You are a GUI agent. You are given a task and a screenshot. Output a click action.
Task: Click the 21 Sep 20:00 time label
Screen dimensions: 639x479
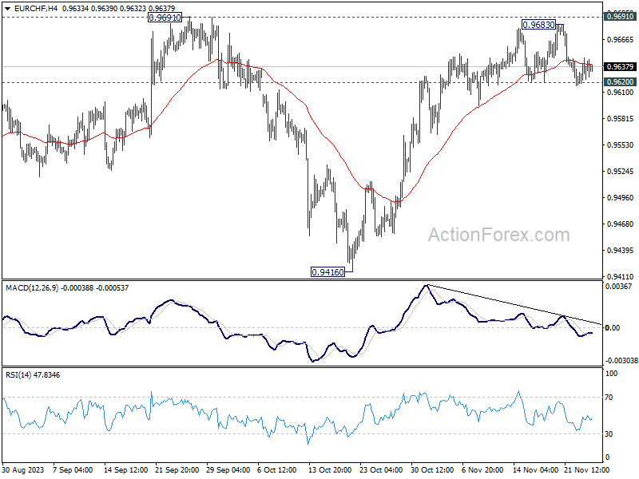click(x=177, y=469)
